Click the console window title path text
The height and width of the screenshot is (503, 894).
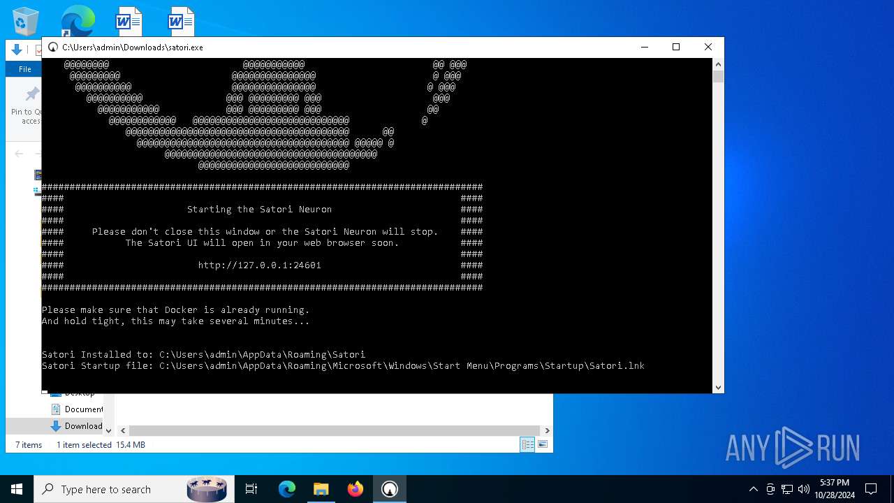pos(133,48)
